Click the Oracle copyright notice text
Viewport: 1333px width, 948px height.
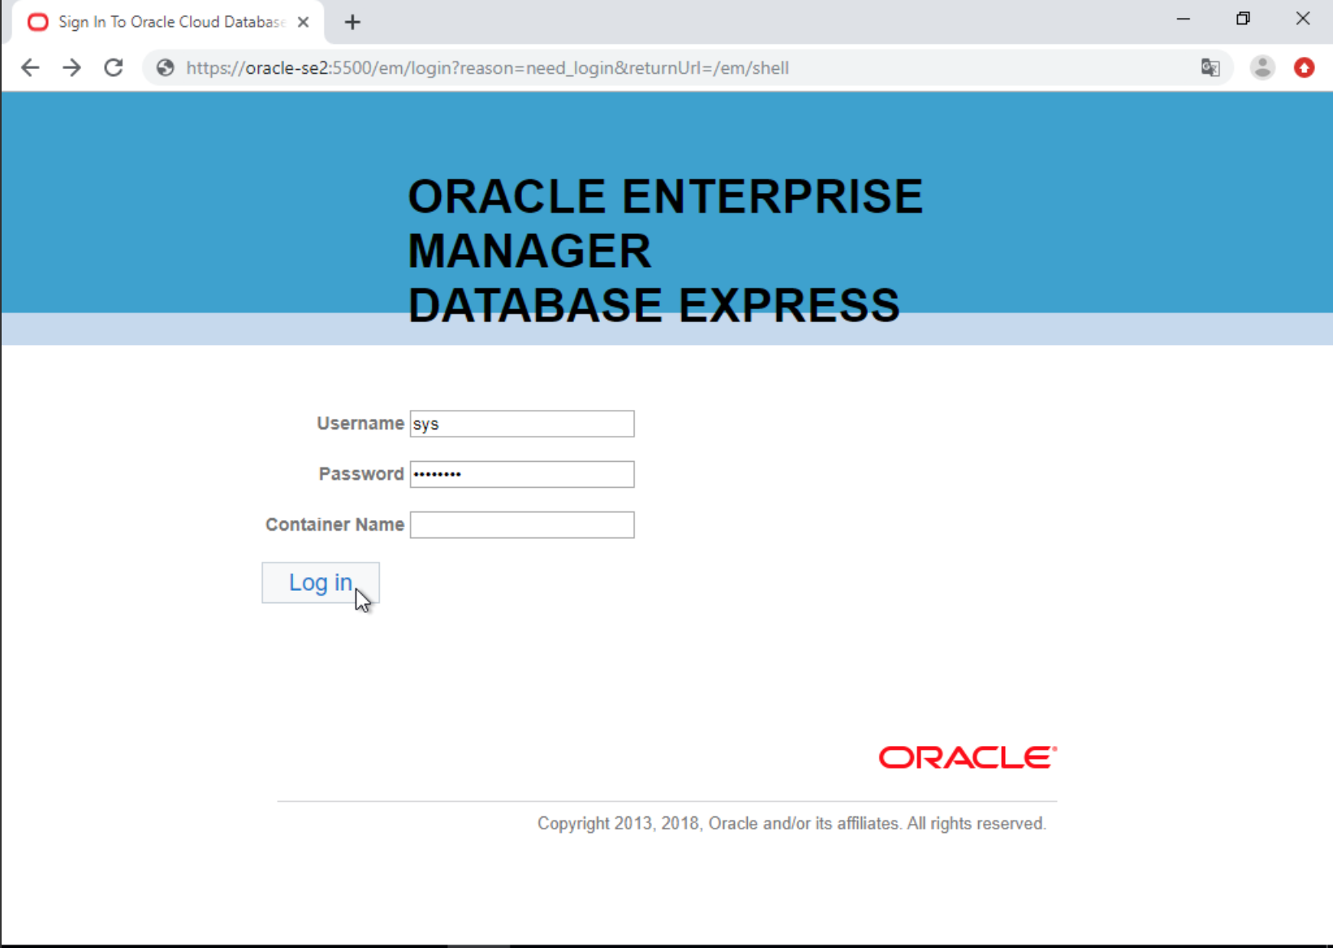[x=792, y=824]
